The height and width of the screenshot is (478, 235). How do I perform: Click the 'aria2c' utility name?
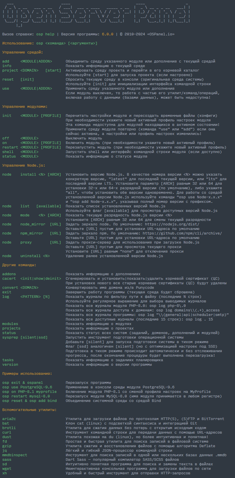pyautogui.click(x=9, y=419)
